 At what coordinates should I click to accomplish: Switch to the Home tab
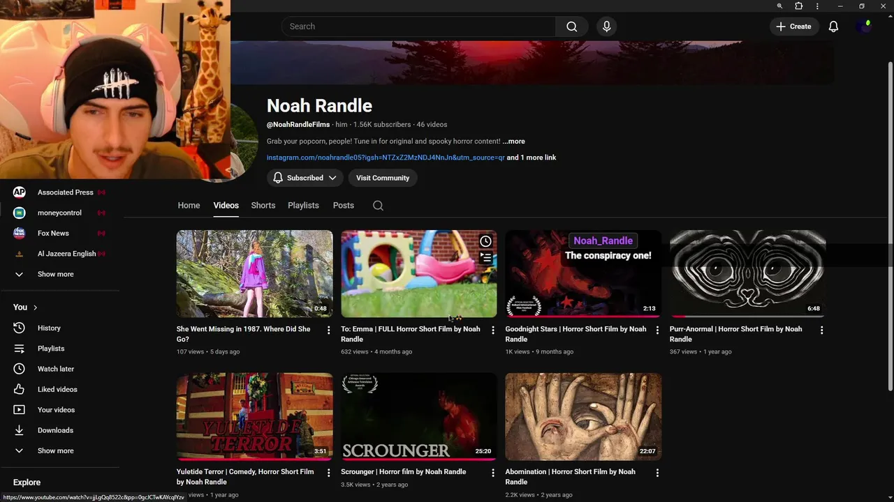point(189,206)
